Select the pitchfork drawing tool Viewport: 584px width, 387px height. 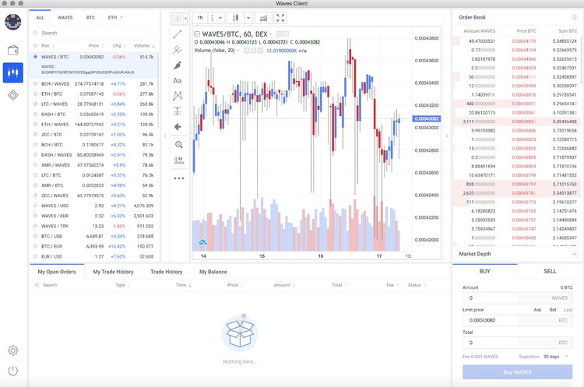pyautogui.click(x=178, y=50)
